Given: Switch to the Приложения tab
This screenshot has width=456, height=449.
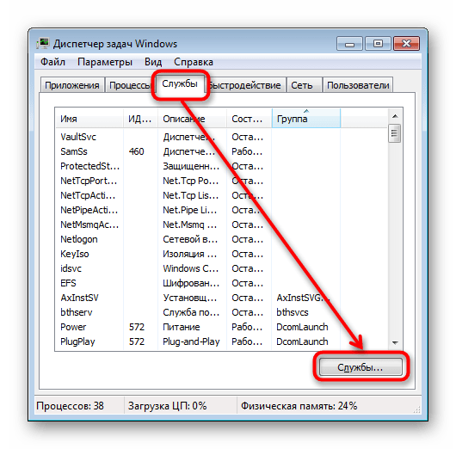Looking at the screenshot, I should point(72,85).
